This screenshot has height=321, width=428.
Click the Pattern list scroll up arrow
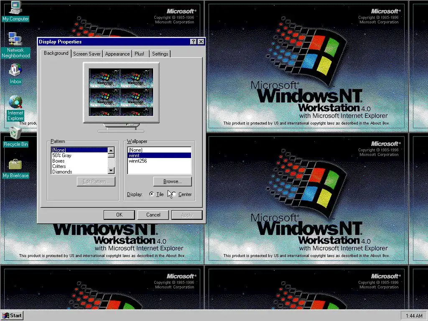click(x=111, y=150)
